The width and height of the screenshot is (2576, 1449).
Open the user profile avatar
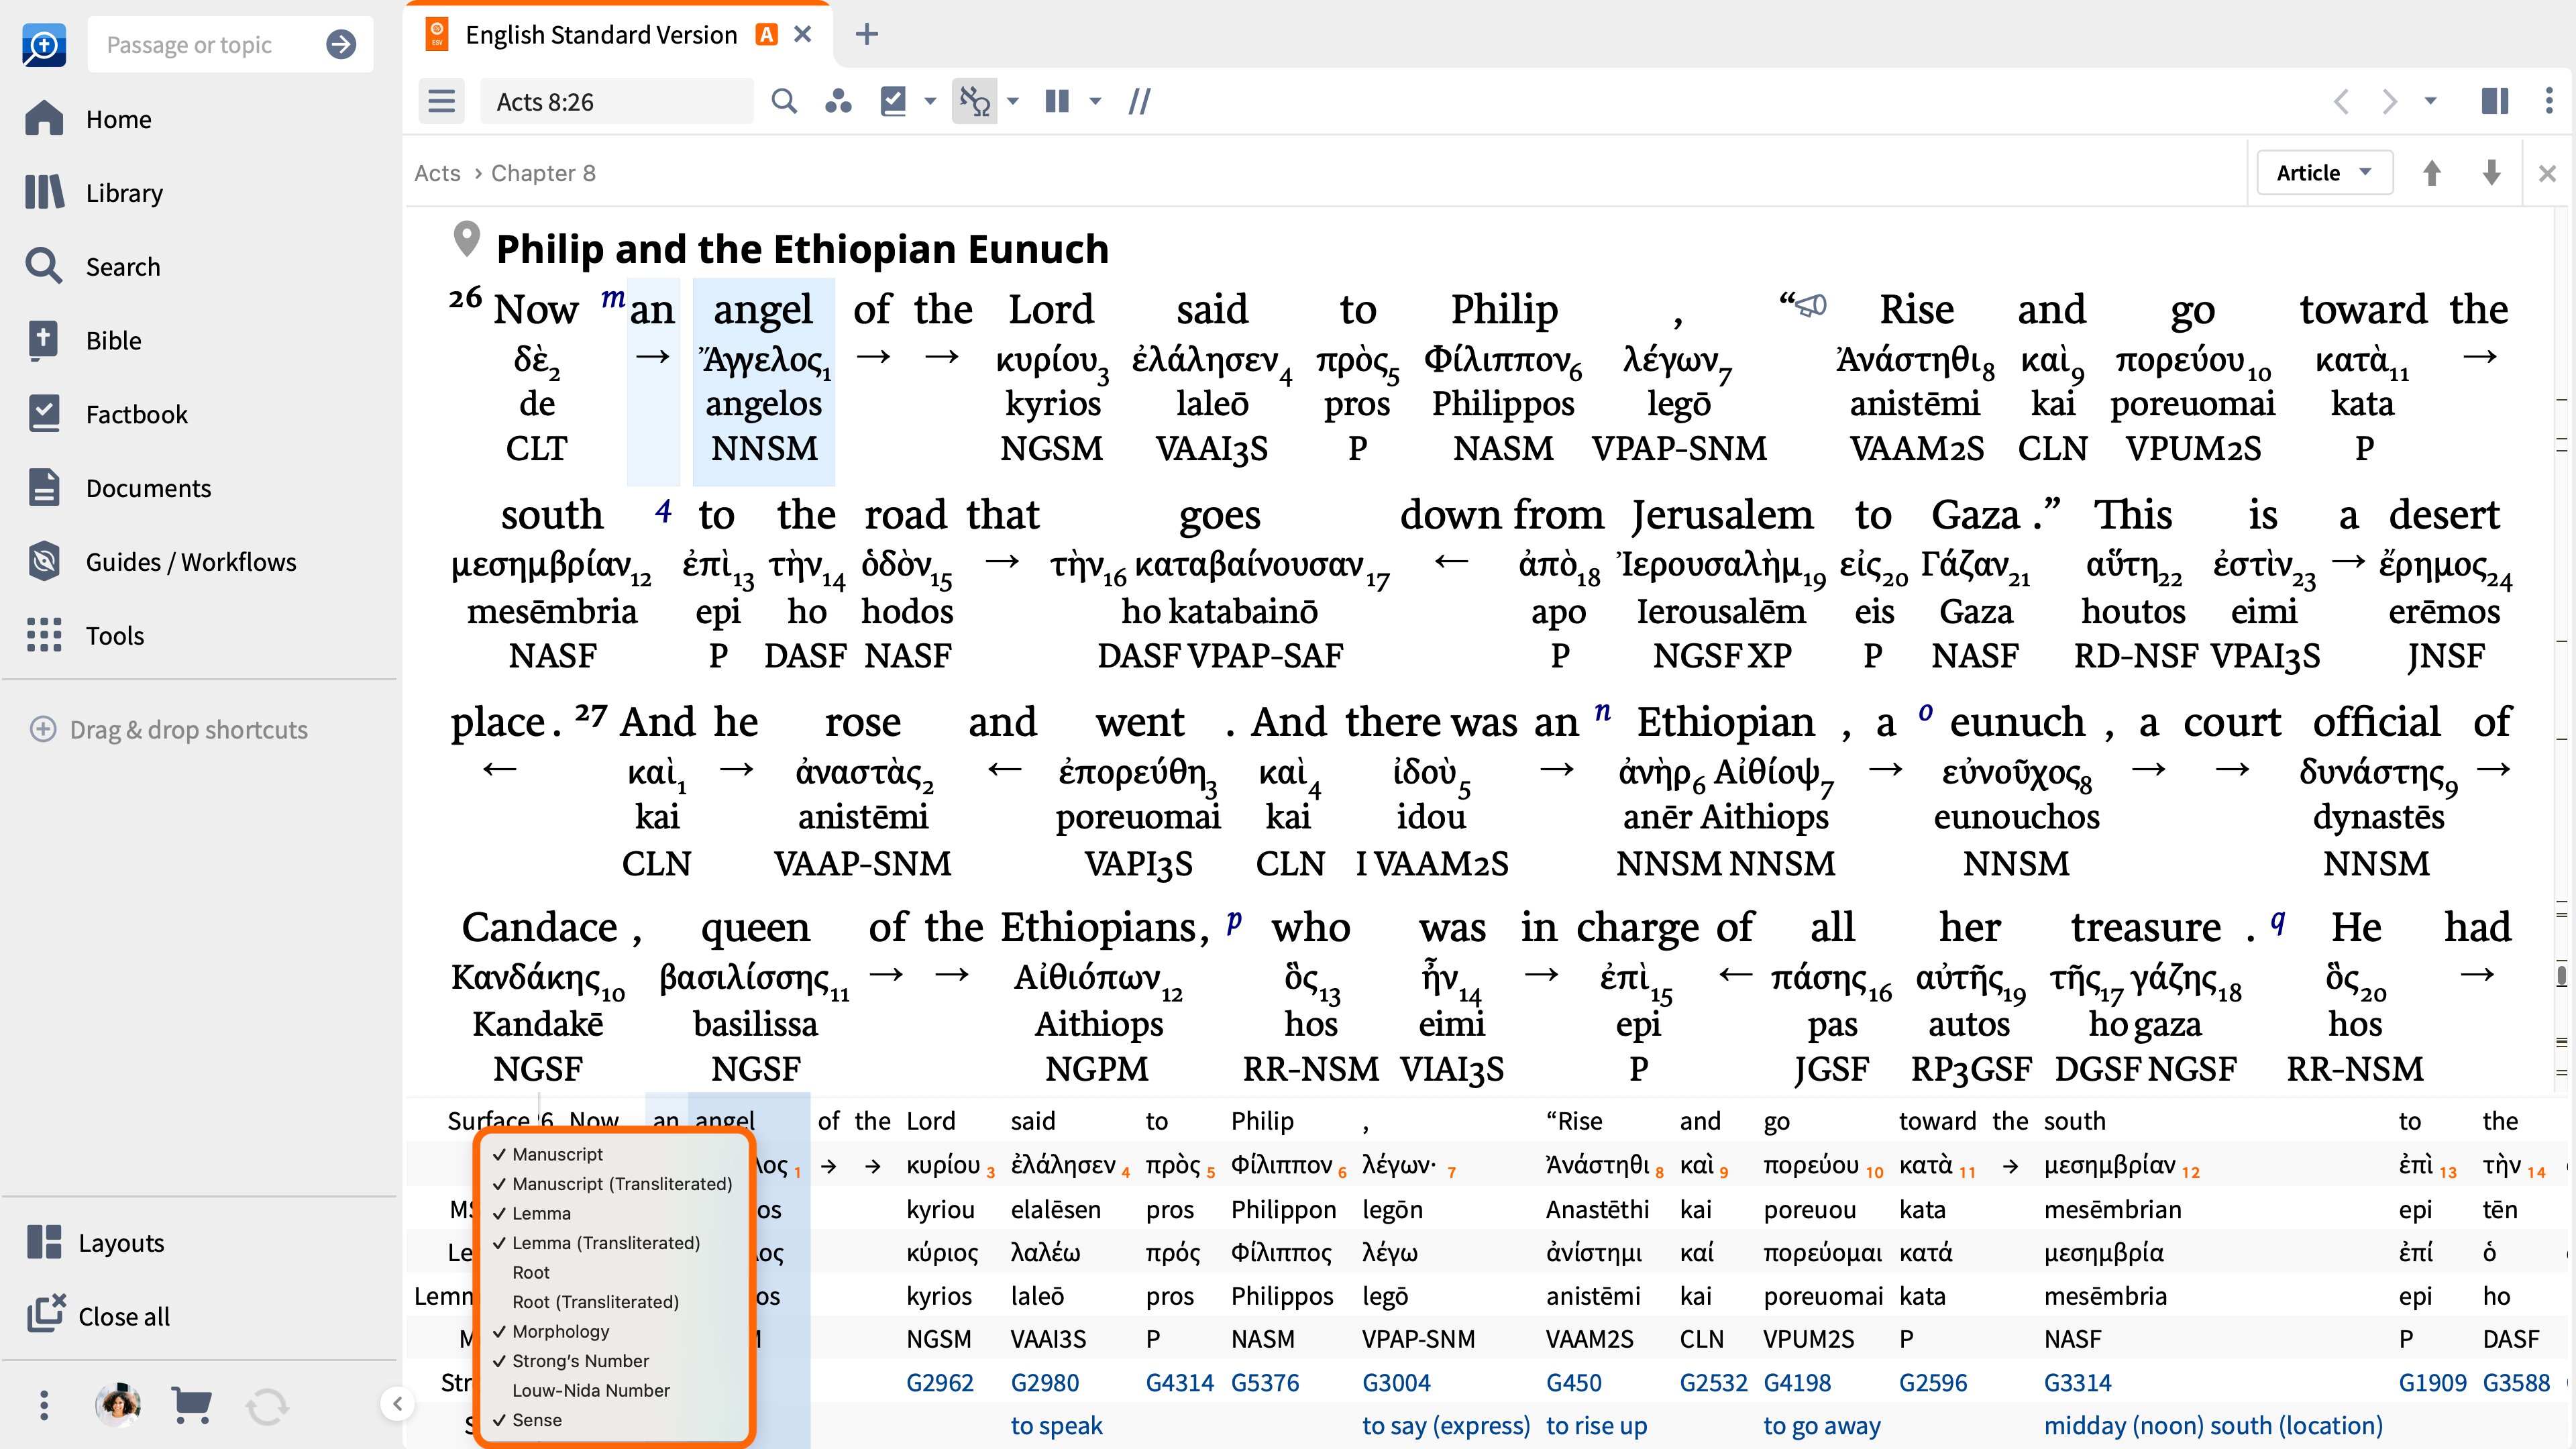pos(118,1405)
